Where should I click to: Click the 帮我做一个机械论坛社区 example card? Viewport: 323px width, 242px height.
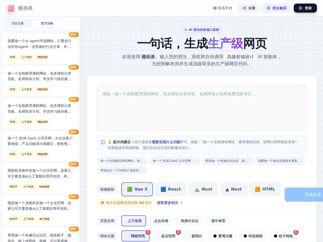tap(40, 235)
